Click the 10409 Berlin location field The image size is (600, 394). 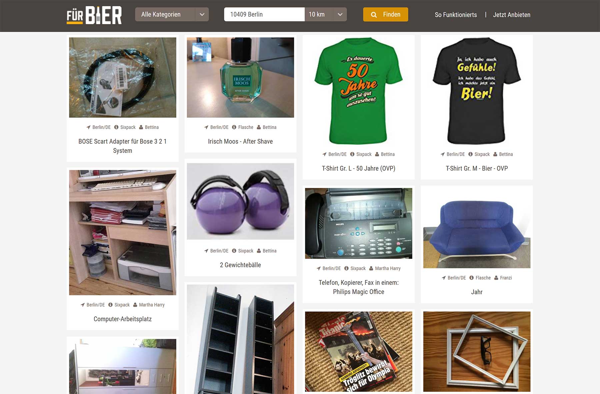(x=264, y=14)
